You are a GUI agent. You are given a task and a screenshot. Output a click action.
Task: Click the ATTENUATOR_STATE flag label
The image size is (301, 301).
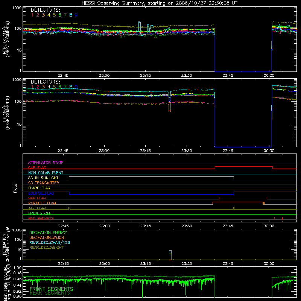click(46, 163)
